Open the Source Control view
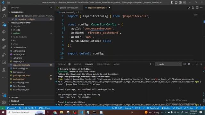This screenshot has width=205, height=115. pyautogui.click(x=4, y=24)
